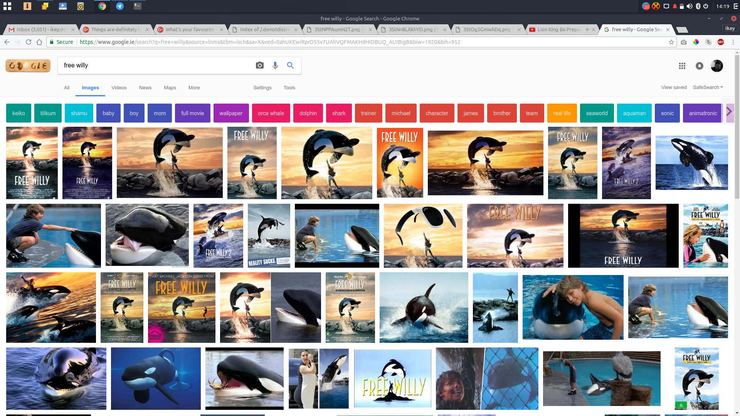Image resolution: width=740 pixels, height=416 pixels.
Task: Click the volume icon in system tray
Action: tap(690, 6)
